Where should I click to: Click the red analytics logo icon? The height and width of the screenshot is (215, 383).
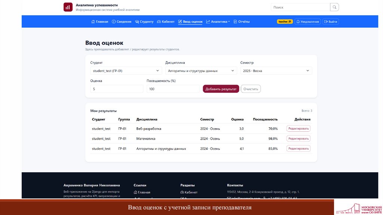68,7
